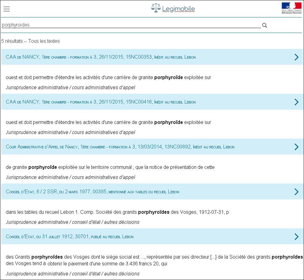Expand the 13NC00892 result chevron
304x280 pixels.
pos(296,147)
